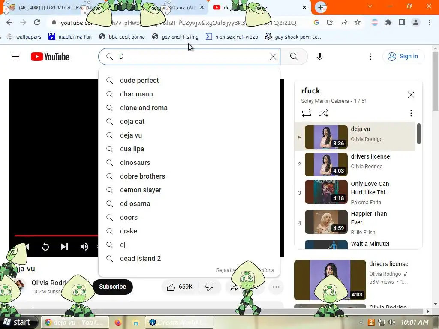Open the mediafire fun bookmark
This screenshot has width=439, height=329.
pos(70,37)
